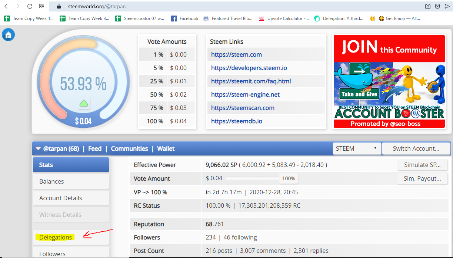
Task: Reload the page with refresh icon
Action: tap(30, 6)
